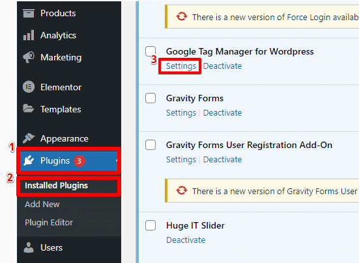359x263 pixels.
Task: Check the Gravity Forms plugin checkbox
Action: pyautogui.click(x=151, y=98)
